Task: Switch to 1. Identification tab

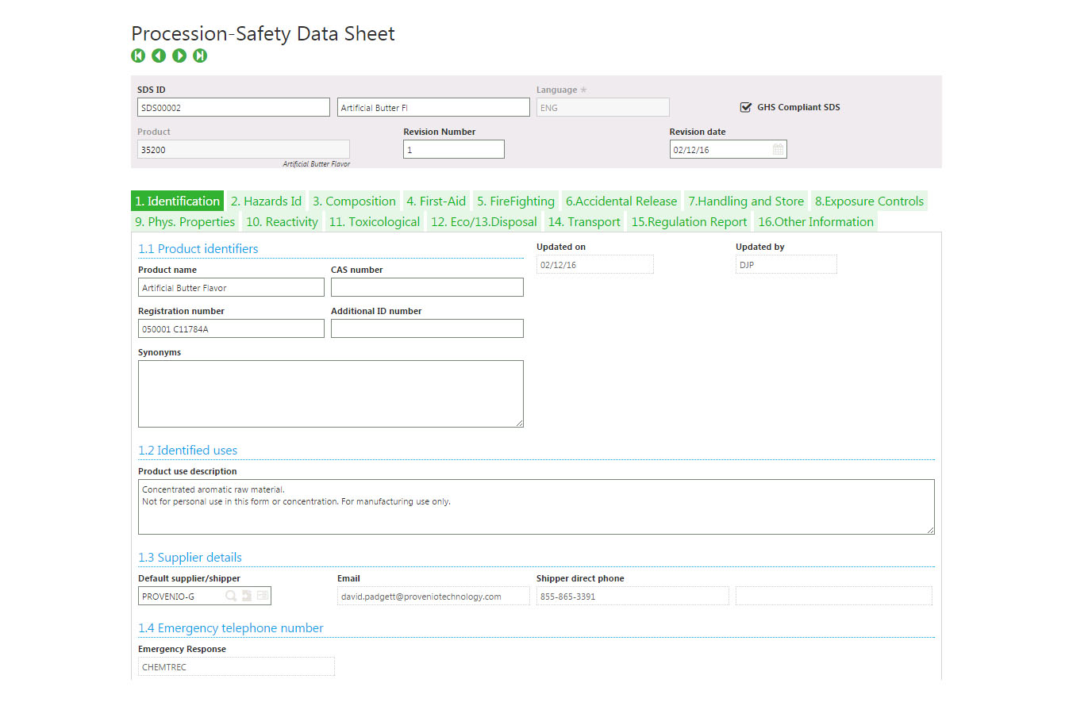Action: (x=177, y=201)
